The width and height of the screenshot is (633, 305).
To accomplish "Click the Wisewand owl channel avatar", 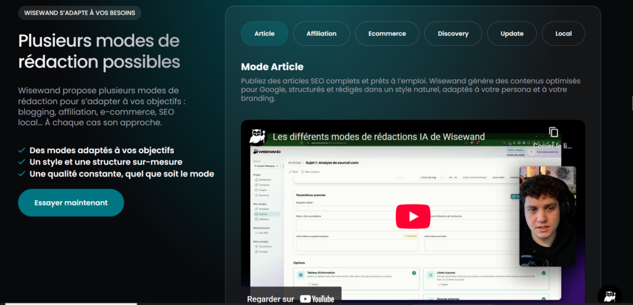I will (258, 136).
